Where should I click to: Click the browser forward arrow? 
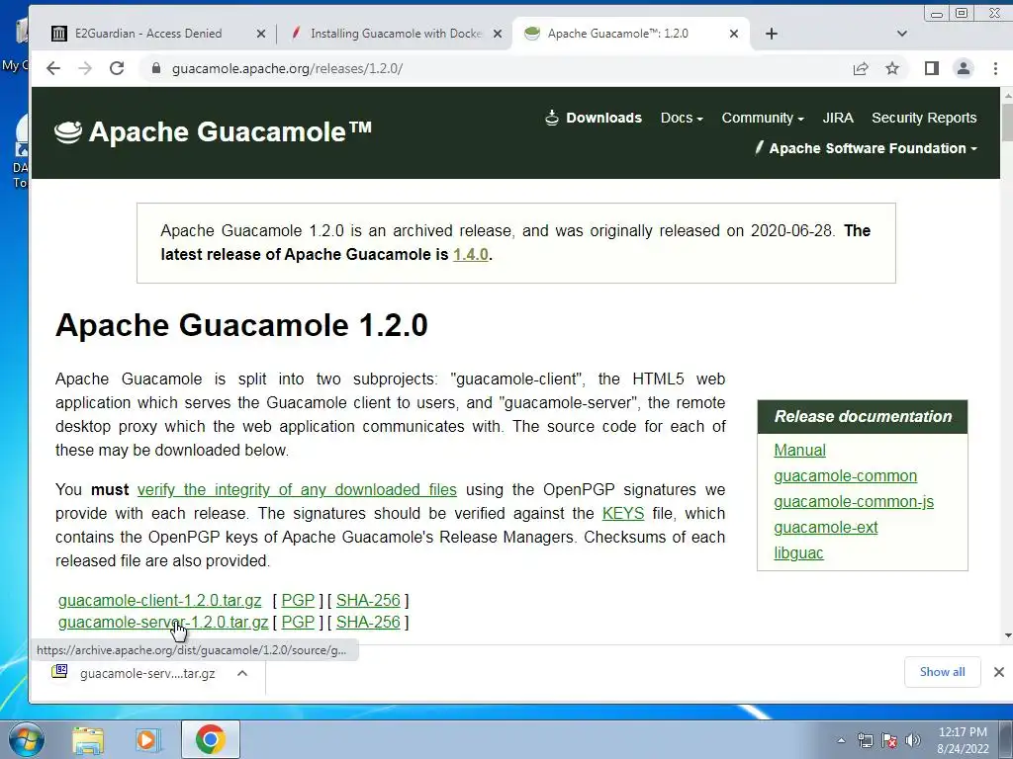coord(85,68)
